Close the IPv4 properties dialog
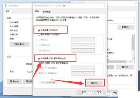This screenshot has width=140, height=98. coord(104,6)
